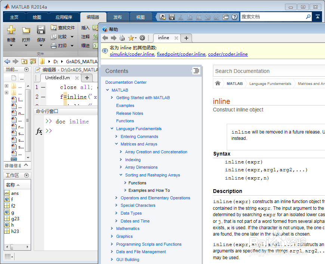Screen dimensions: 325x264
Task: Expand Getting Started with MATLAB node
Action: tap(112, 98)
